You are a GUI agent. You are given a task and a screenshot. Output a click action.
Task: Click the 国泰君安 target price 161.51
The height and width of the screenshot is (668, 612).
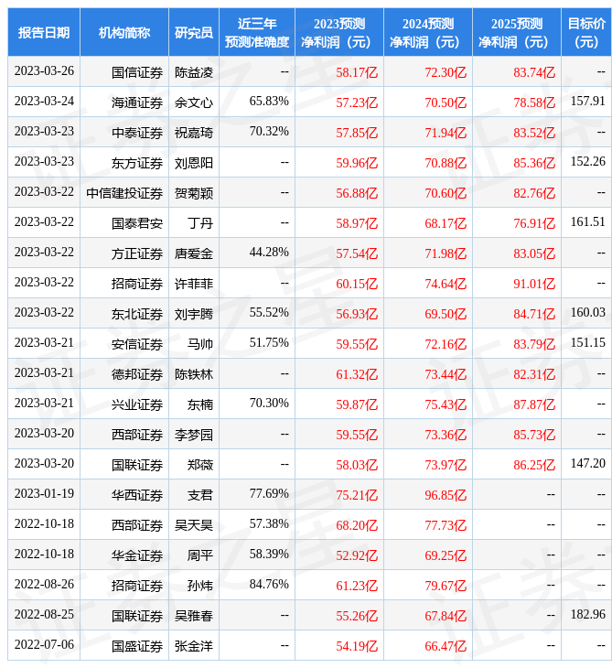tap(587, 222)
